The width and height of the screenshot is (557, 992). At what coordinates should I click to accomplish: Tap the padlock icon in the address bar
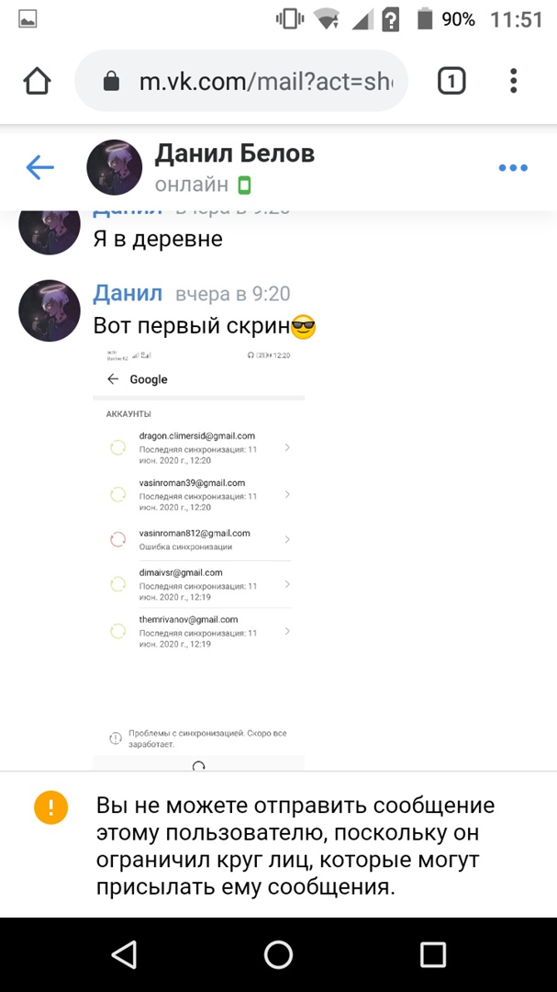click(x=111, y=81)
